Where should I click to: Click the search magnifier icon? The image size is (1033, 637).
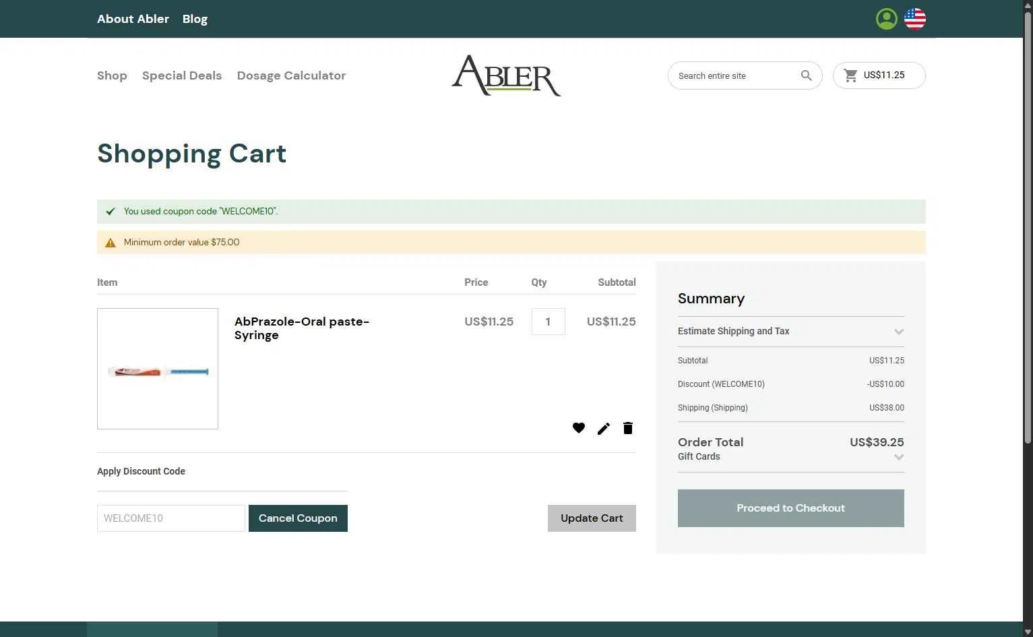(806, 75)
